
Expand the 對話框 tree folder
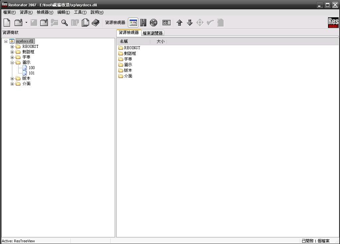[x=12, y=52]
